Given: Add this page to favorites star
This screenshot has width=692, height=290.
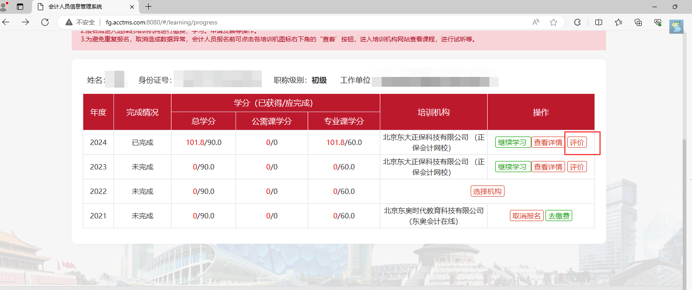Looking at the screenshot, I should coord(554,22).
